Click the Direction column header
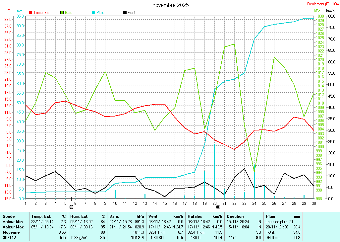Viewport: 340px width, 242px height. [x=235, y=216]
